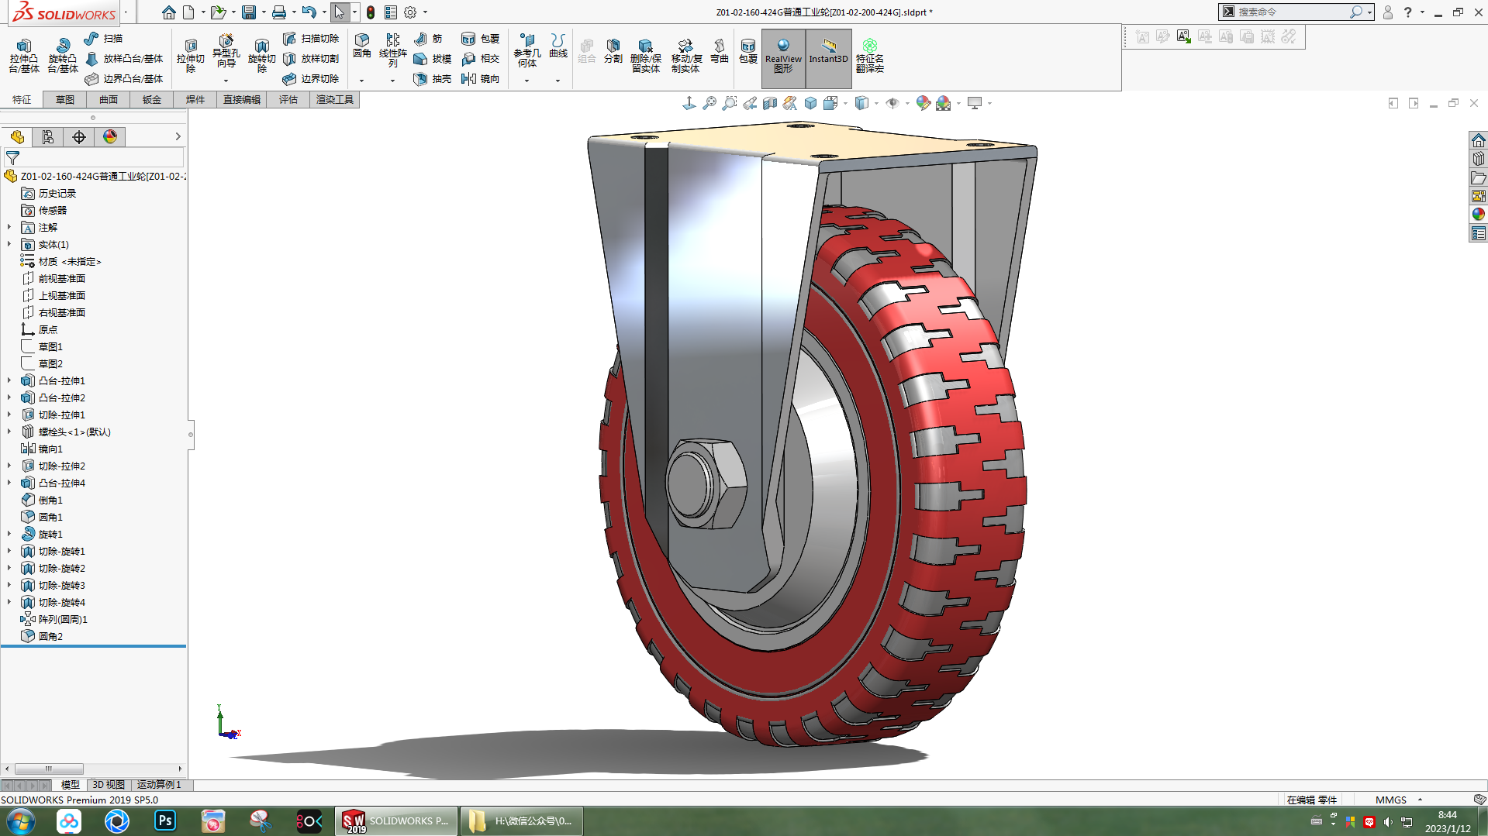Open the 3D 视图 bottom tab
This screenshot has width=1488, height=836.
(x=109, y=785)
